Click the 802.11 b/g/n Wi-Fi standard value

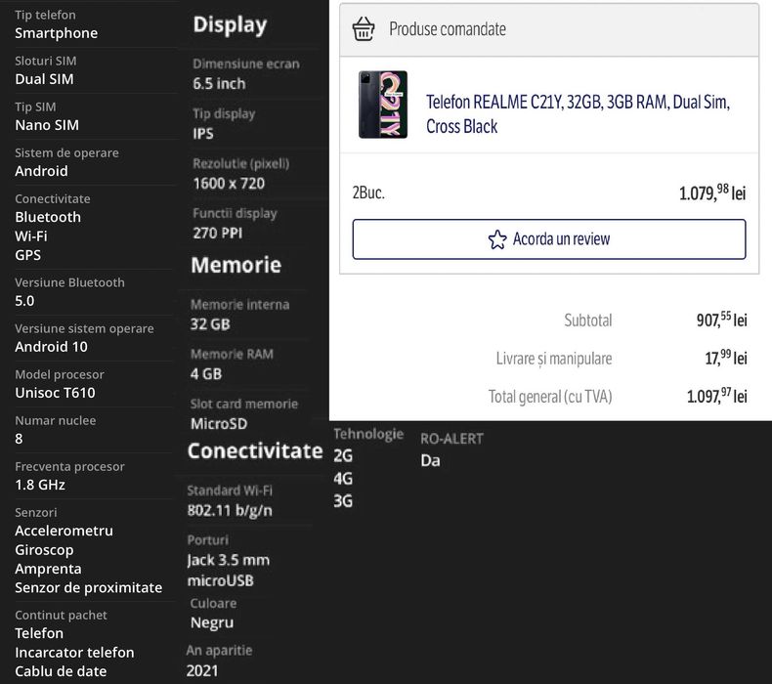point(230,510)
